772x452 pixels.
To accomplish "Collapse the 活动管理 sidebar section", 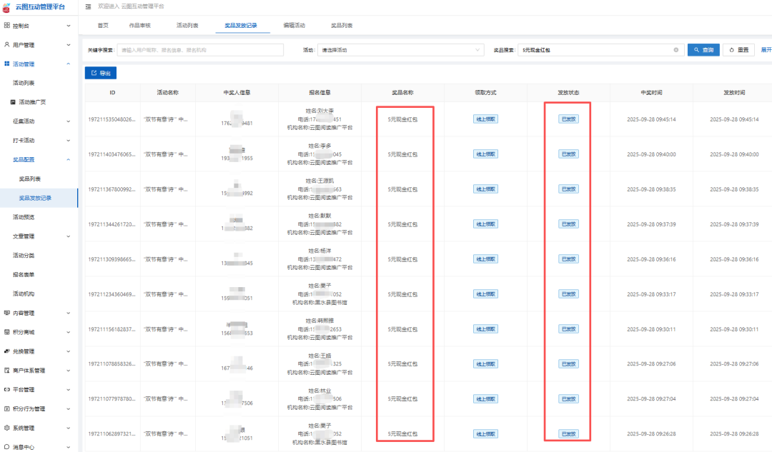I will tap(68, 64).
